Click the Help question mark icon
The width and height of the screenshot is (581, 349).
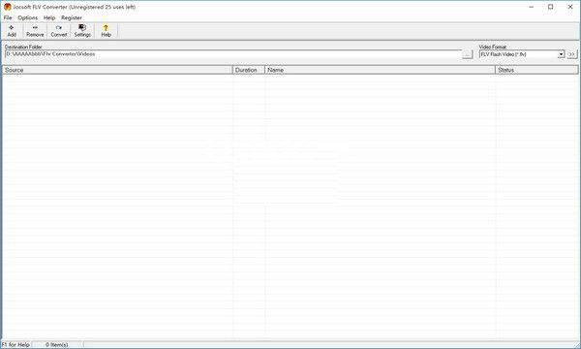(106, 31)
